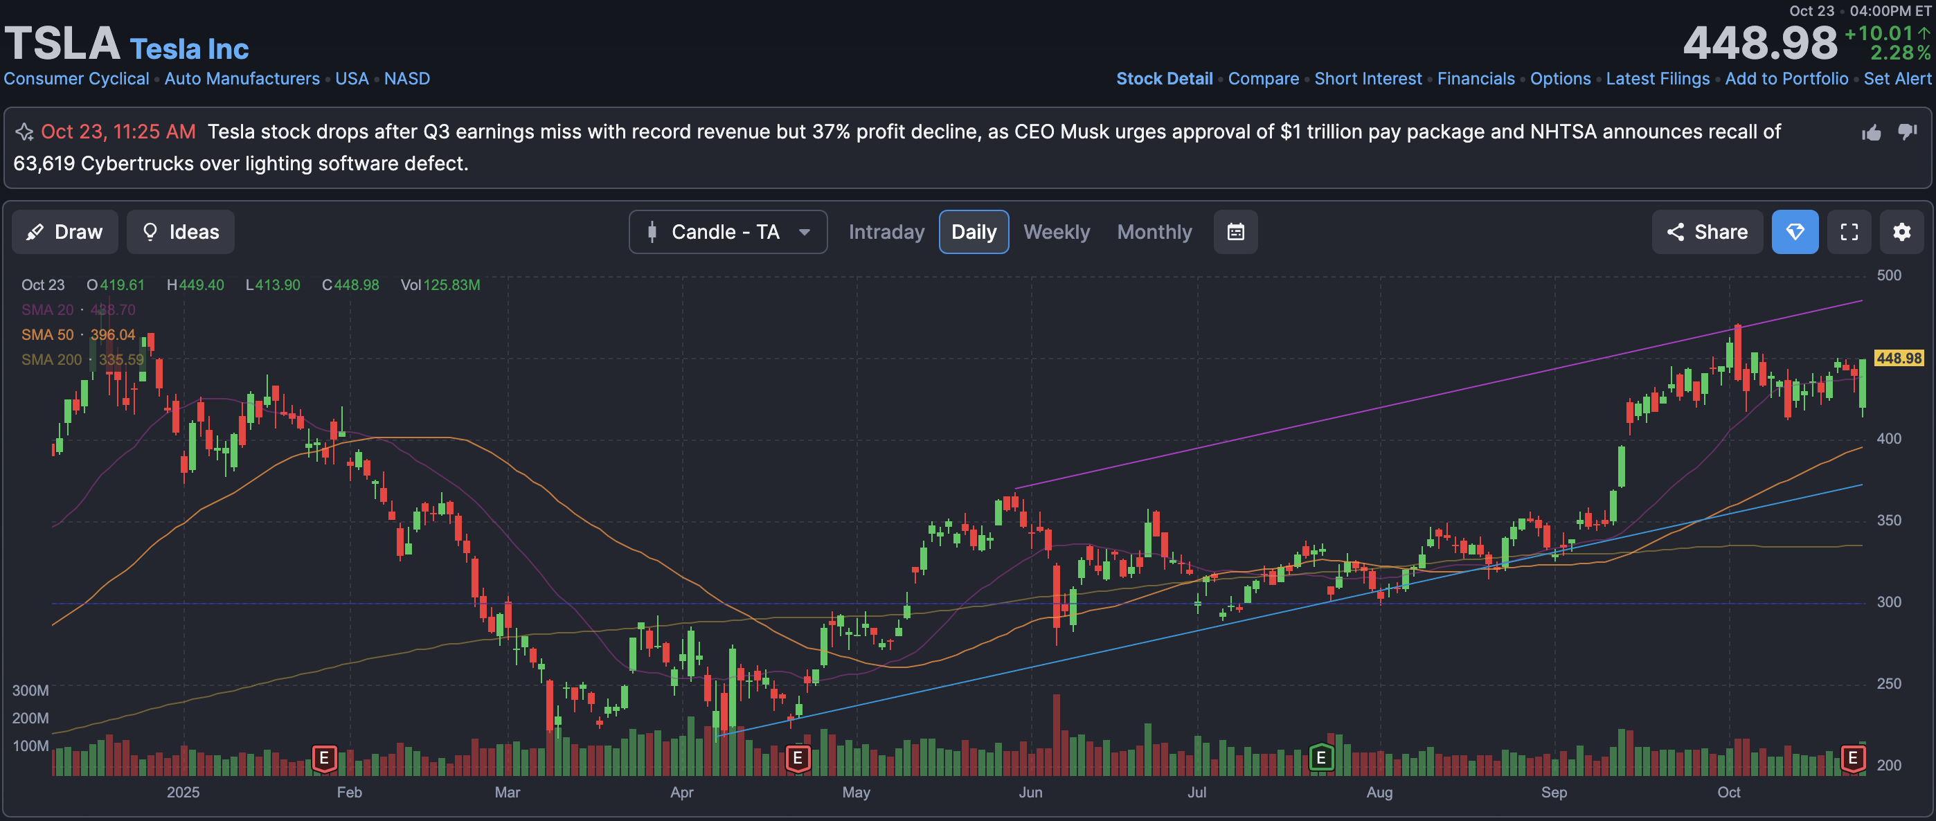Click the thumbs down icon on news

(1907, 132)
